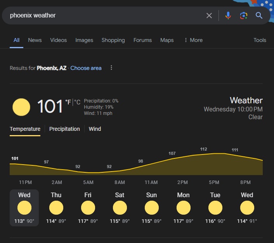Image resolution: width=274 pixels, height=243 pixels.
Task: Select Thursday in the daily forecast
Action: pyautogui.click(x=56, y=208)
